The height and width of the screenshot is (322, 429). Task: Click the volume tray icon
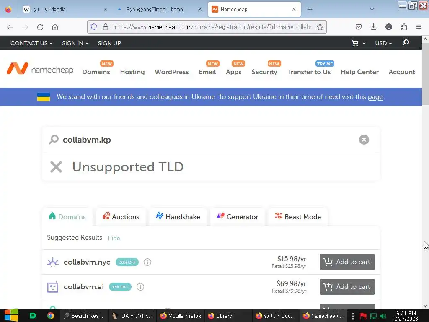(x=383, y=316)
